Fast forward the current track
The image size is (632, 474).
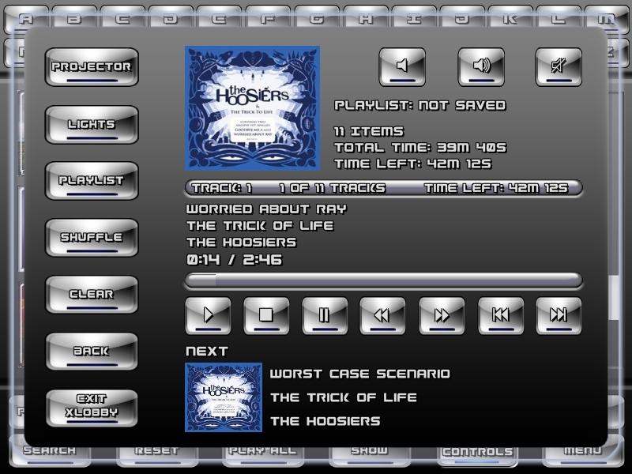coord(442,315)
